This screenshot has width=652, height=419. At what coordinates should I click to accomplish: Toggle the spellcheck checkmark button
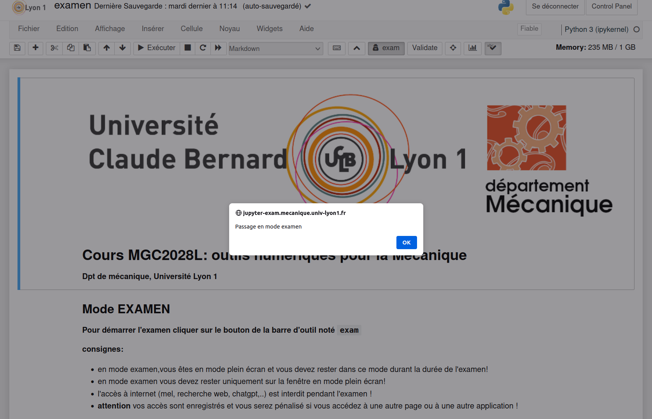pos(493,48)
